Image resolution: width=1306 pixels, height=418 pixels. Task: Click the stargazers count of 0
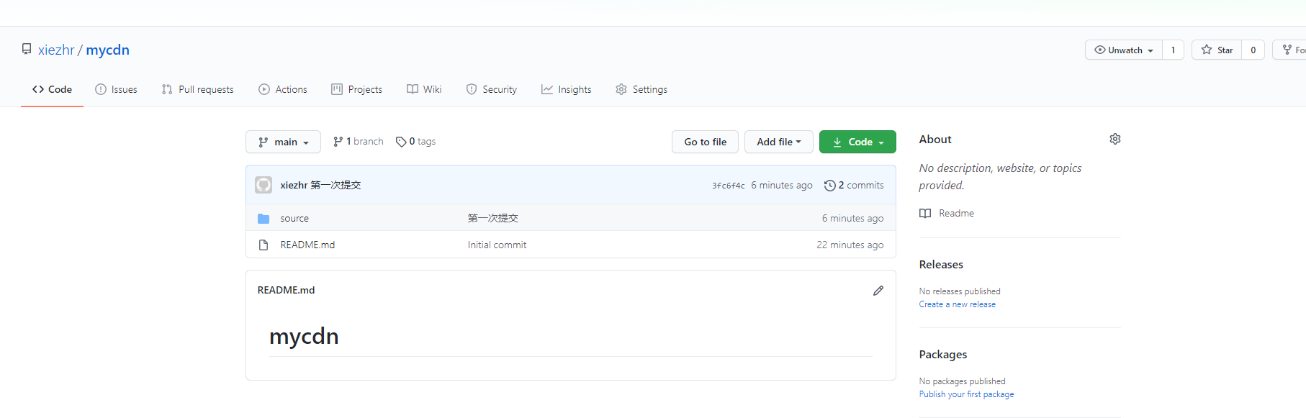point(1253,50)
